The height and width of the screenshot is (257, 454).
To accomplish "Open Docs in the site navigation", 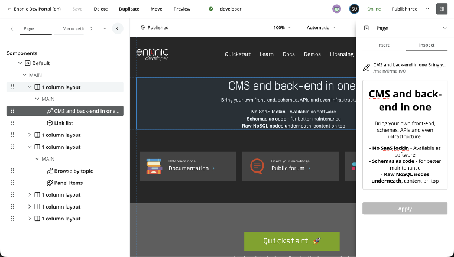I will click(x=288, y=54).
